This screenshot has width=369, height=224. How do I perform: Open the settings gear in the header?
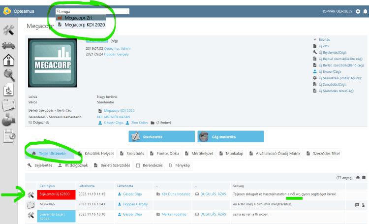pos(358,11)
